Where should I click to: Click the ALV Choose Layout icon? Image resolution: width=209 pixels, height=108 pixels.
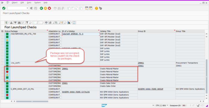pyautogui.click(x=62, y=22)
